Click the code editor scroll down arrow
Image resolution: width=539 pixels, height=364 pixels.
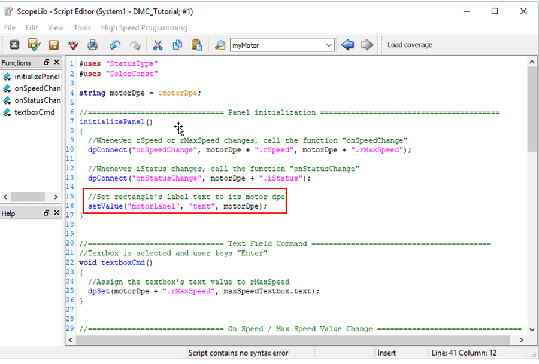532,330
